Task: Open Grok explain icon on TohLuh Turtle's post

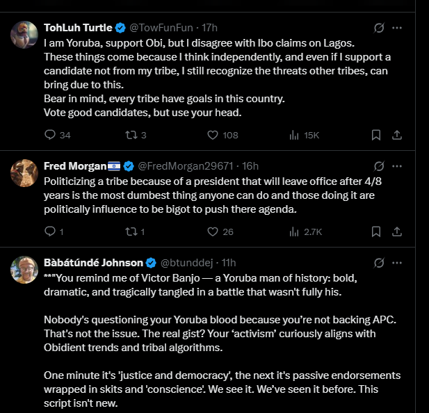Action: [x=379, y=28]
